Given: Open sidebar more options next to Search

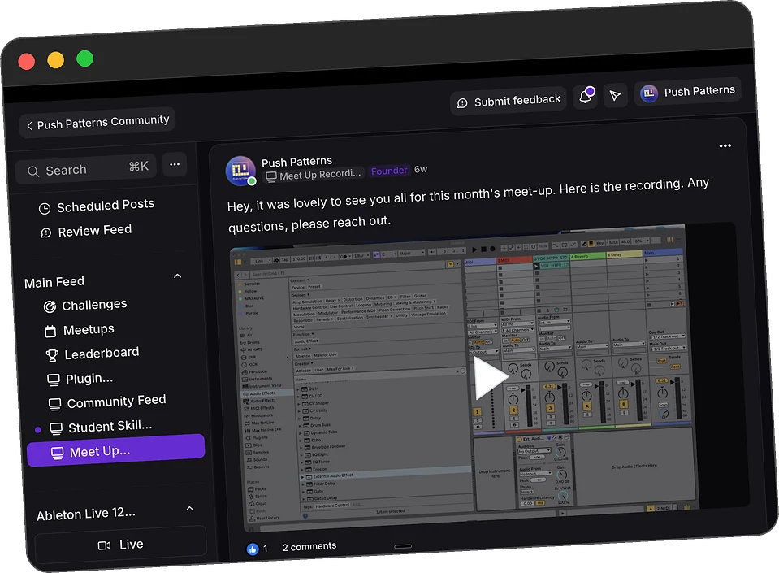Looking at the screenshot, I should [175, 164].
